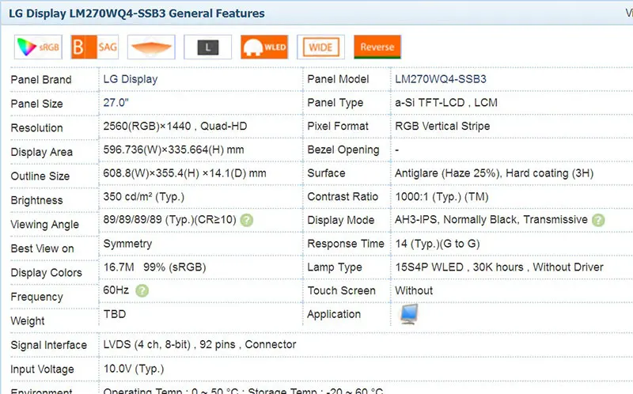The width and height of the screenshot is (633, 394).
Task: Select pixel format RGB Vertical Stripe
Action: pos(442,127)
